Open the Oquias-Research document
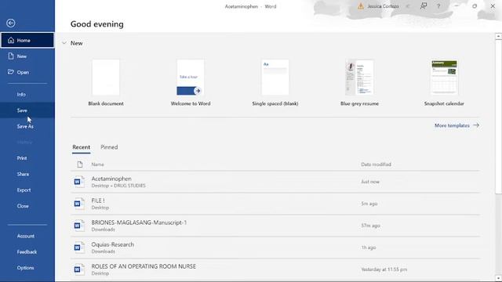502x282 pixels. (x=275, y=248)
